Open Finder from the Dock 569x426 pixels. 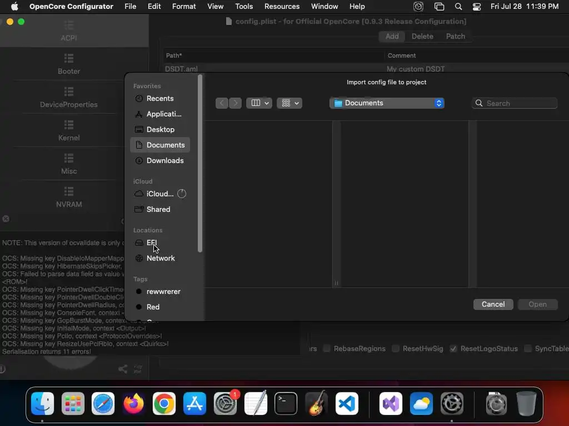pyautogui.click(x=42, y=403)
